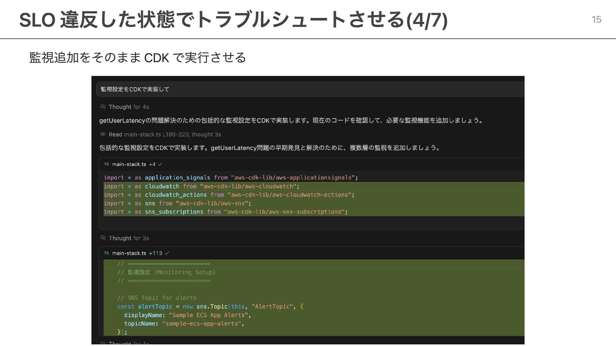Click the subtitle '監視追加をそのまま CDK で実行させる'

coord(137,58)
